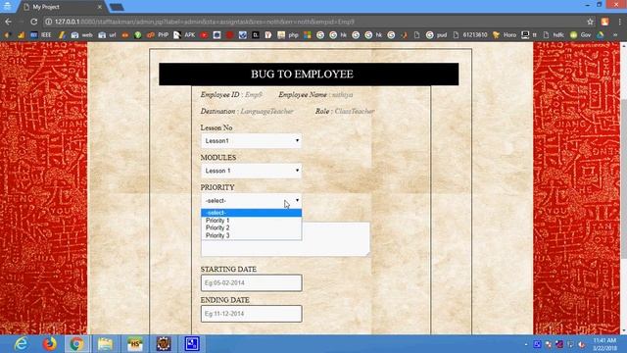Open the 'web' bookmark
This screenshot has height=353, width=627.
click(82, 35)
